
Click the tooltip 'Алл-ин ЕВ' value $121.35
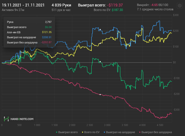pos(47,32)
